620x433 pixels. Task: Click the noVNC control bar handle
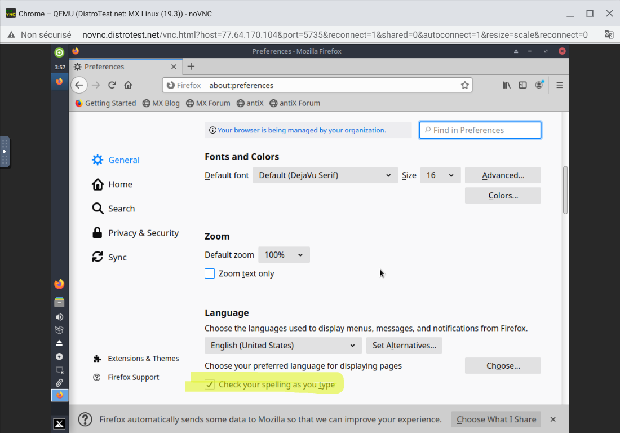[x=5, y=152]
